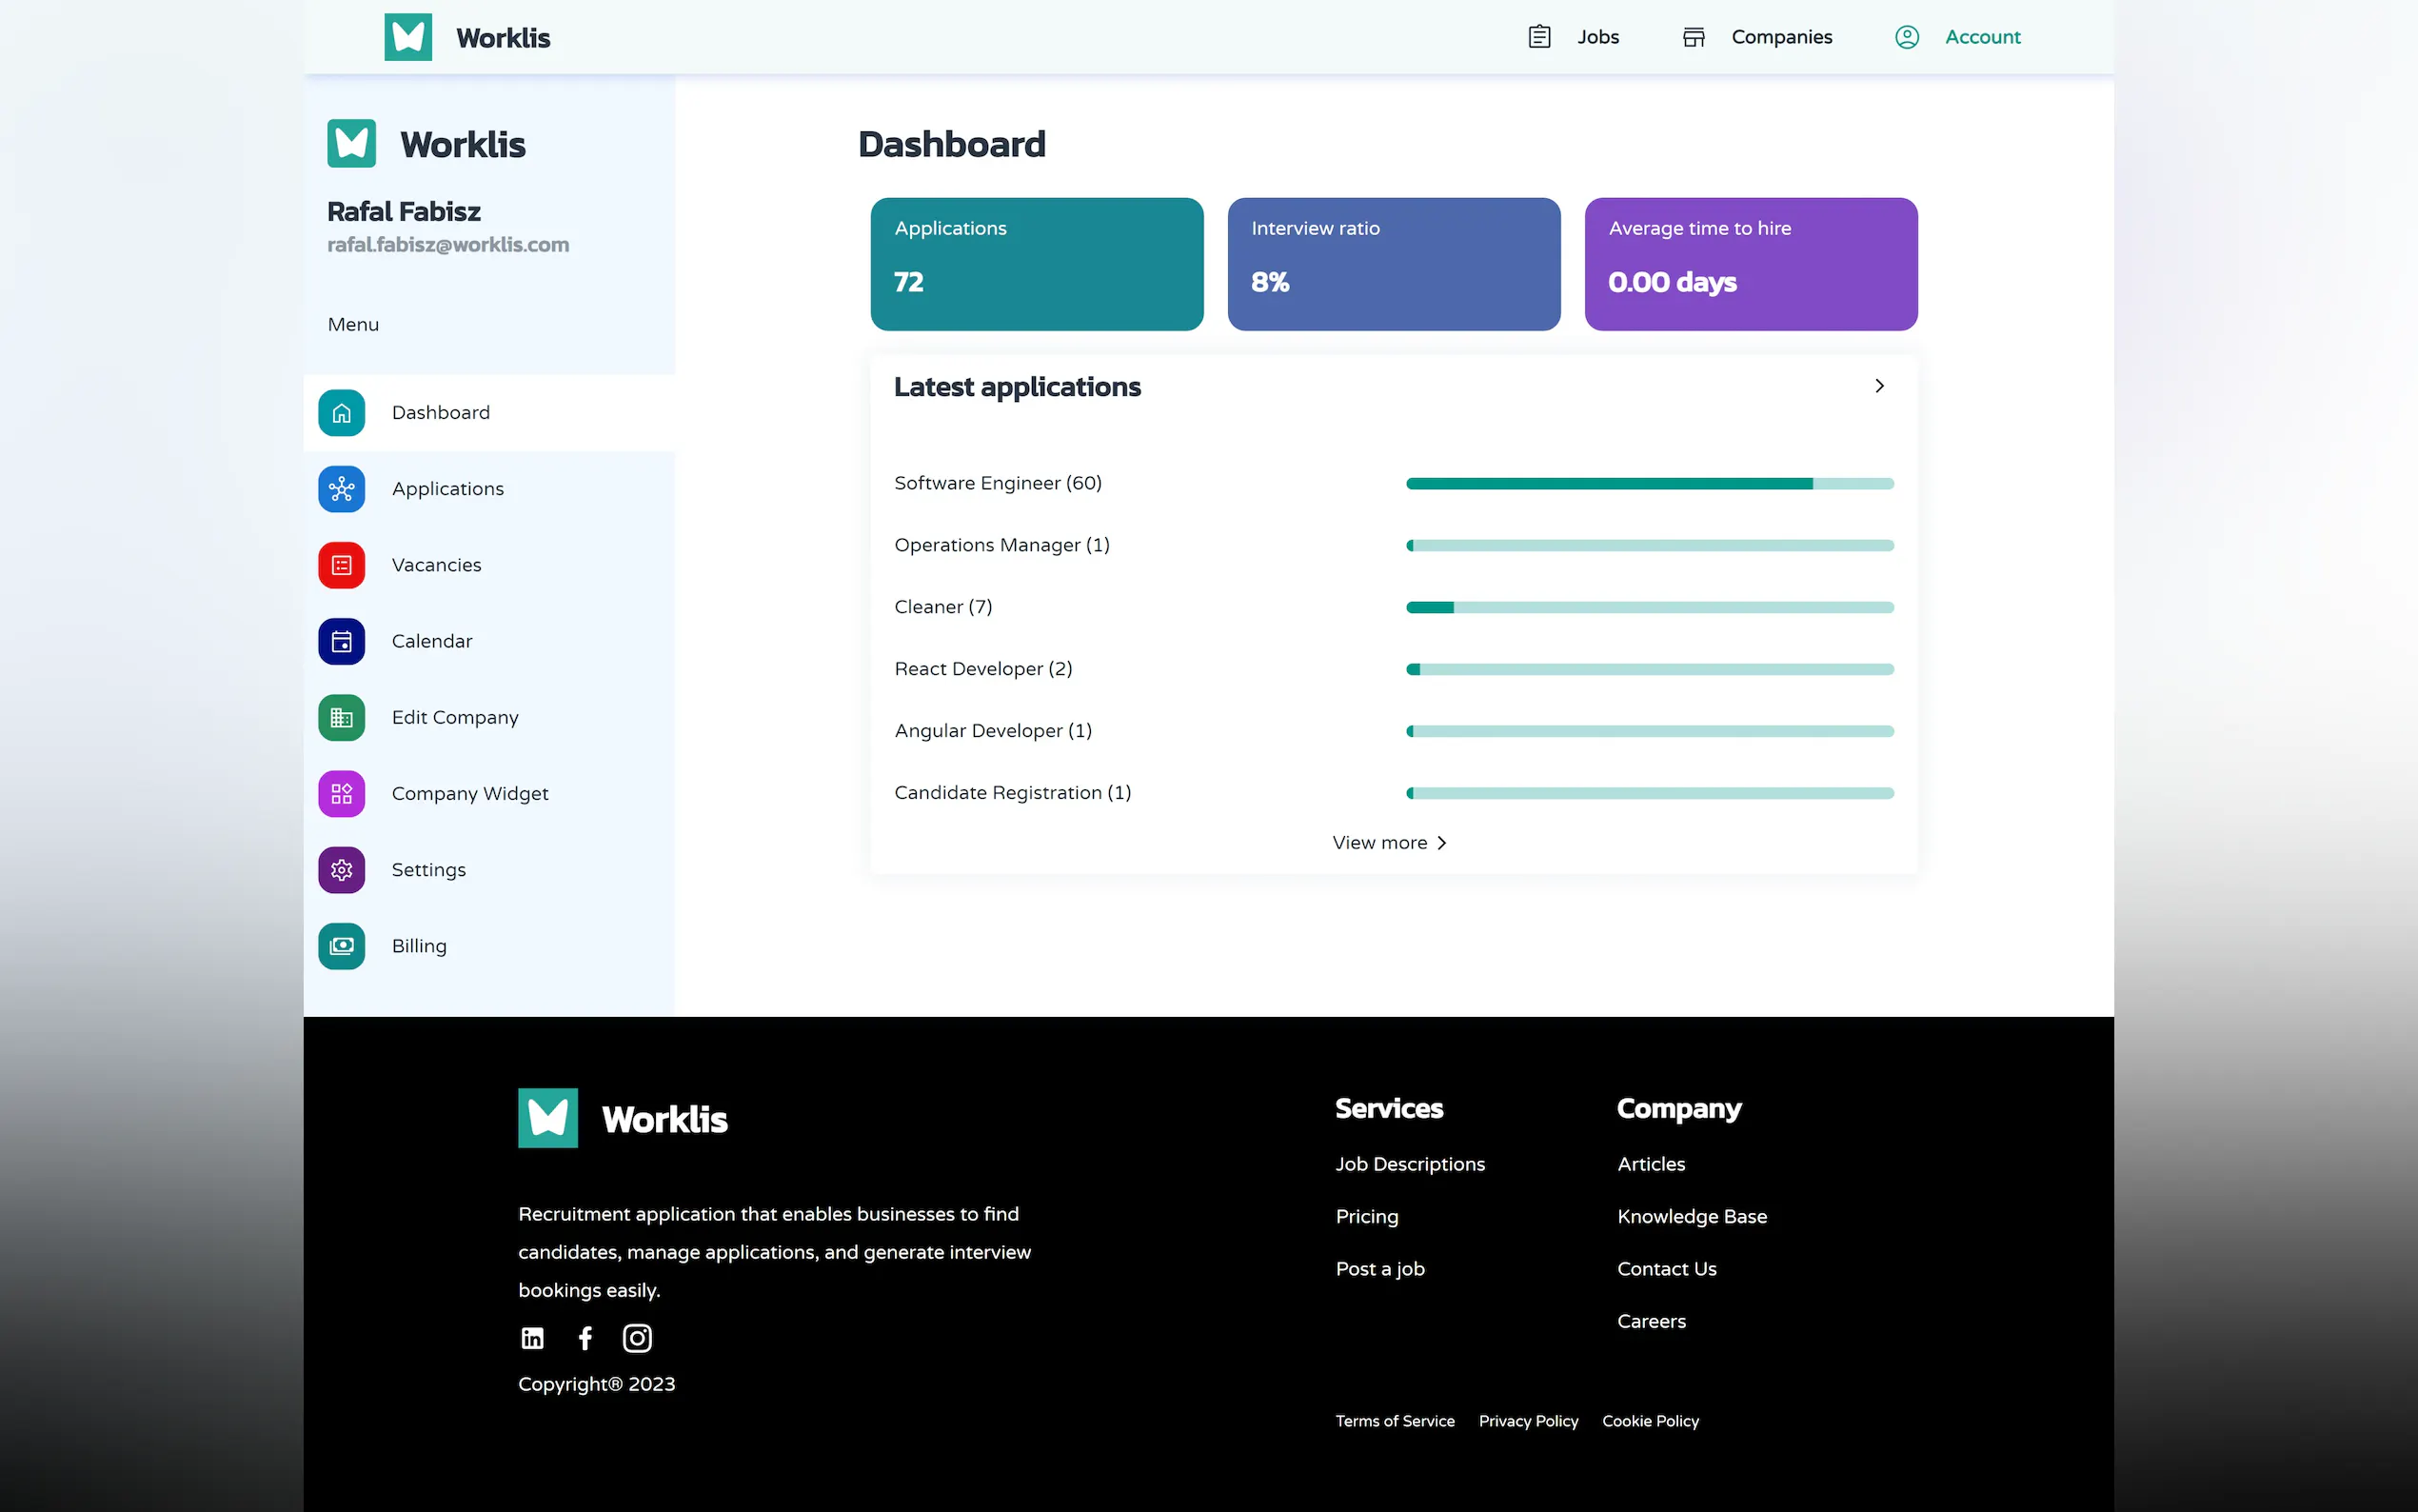Click the Facebook icon in footer
This screenshot has height=1512, width=2418.
pos(585,1338)
